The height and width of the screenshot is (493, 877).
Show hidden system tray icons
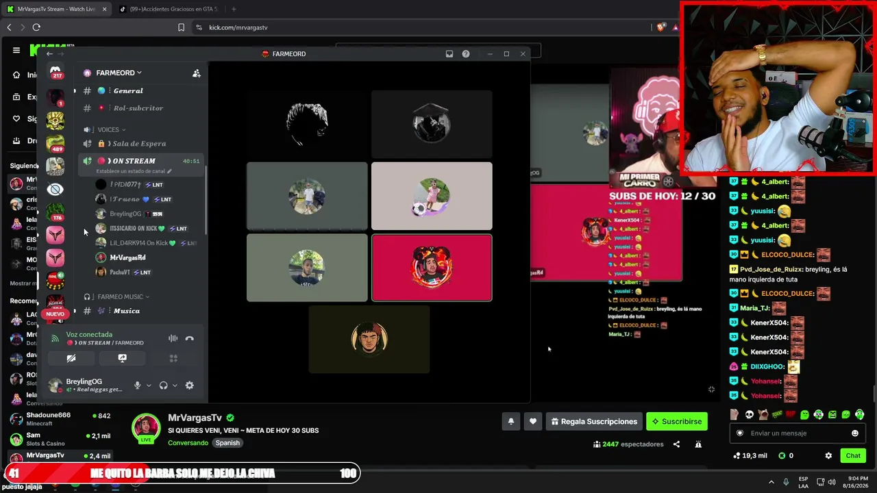tap(771, 482)
